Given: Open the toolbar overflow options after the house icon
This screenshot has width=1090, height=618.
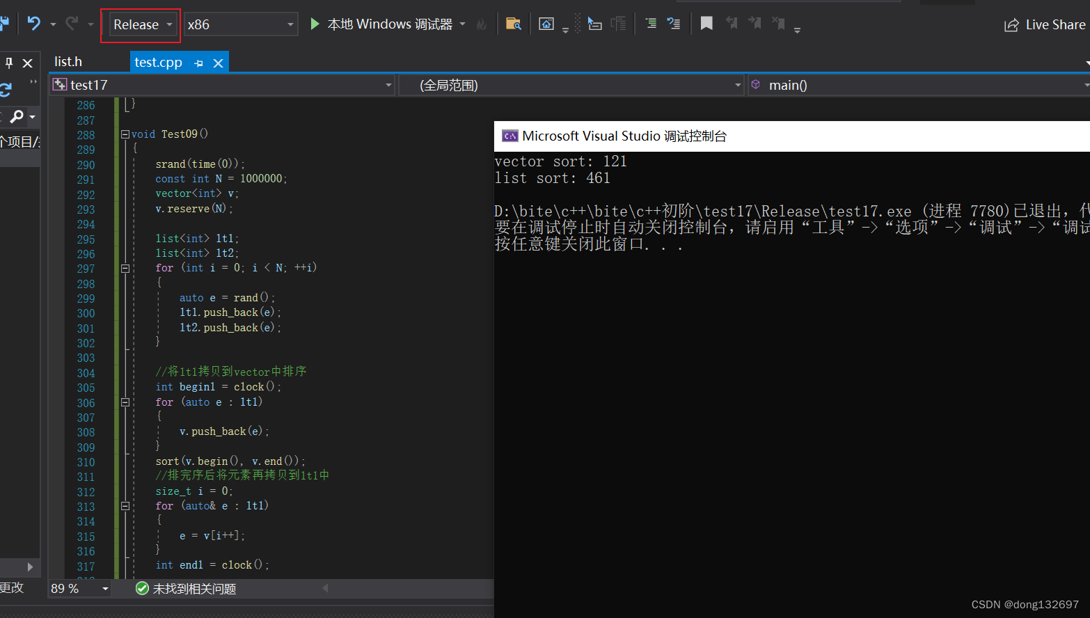Looking at the screenshot, I should 565,29.
